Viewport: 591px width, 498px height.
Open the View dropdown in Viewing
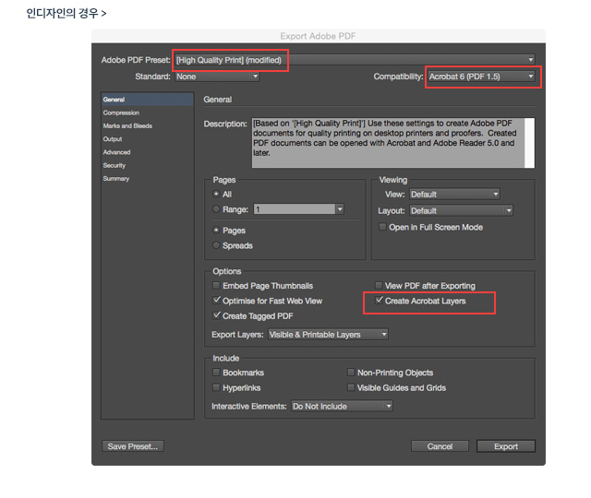(x=454, y=195)
